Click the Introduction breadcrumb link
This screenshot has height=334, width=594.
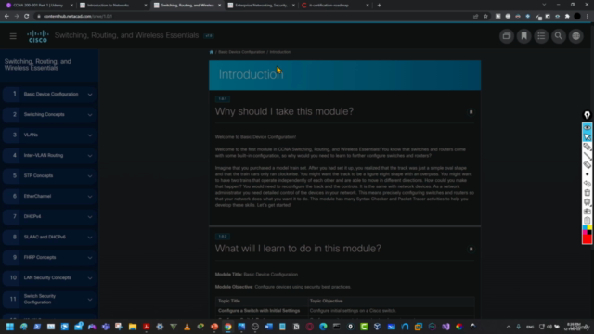click(x=280, y=52)
